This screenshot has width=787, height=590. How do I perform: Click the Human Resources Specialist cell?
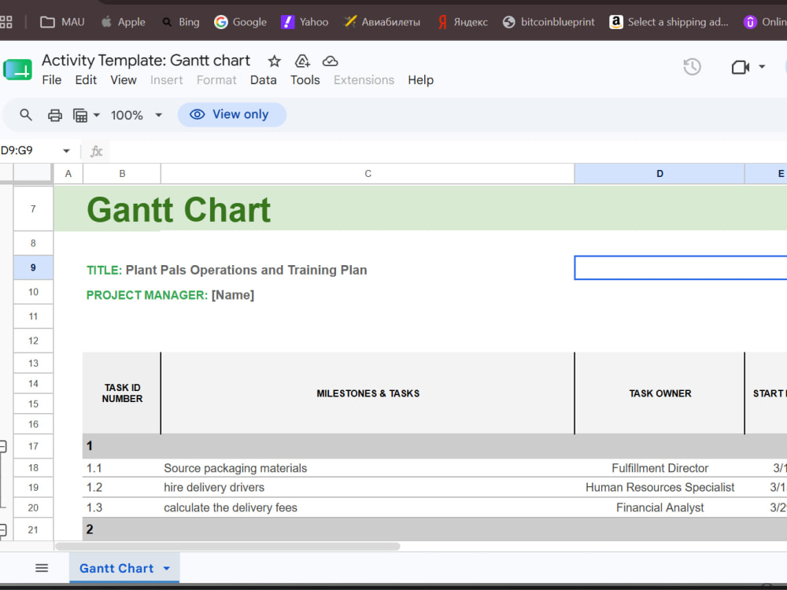660,488
